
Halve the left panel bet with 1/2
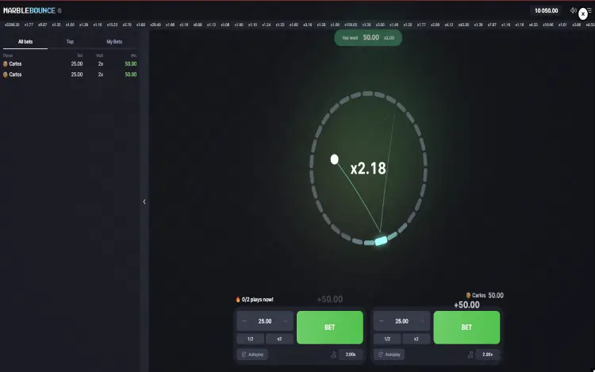pyautogui.click(x=251, y=339)
